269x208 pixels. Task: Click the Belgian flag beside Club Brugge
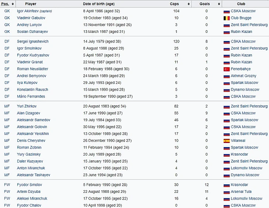pos(227,18)
